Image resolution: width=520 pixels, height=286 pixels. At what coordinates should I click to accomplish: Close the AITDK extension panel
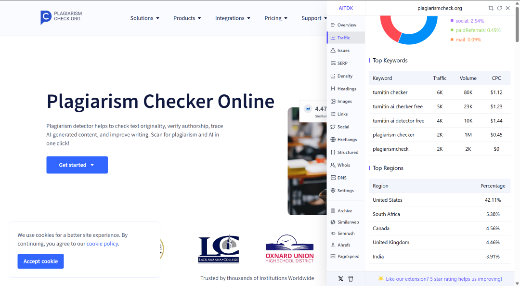(508, 8)
